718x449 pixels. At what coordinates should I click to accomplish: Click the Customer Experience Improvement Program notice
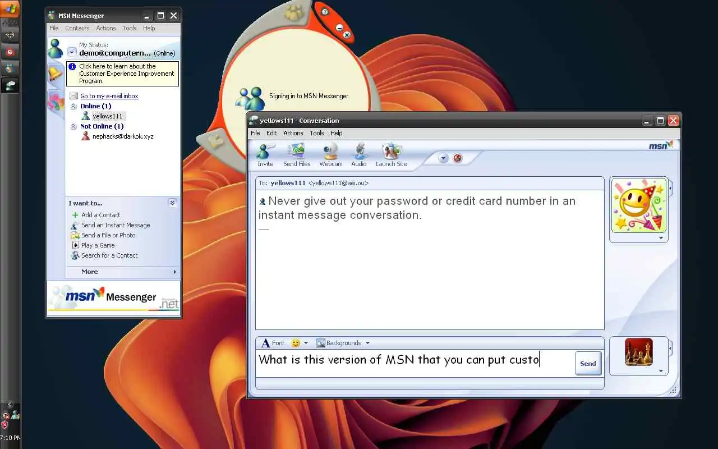click(123, 74)
